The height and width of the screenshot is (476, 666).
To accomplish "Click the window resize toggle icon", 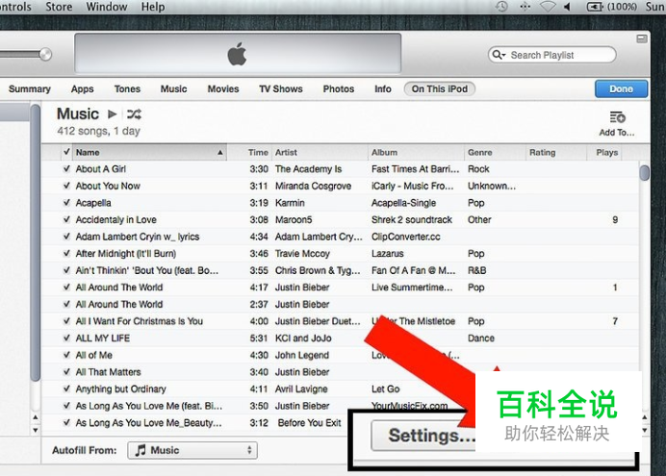I will [642, 39].
